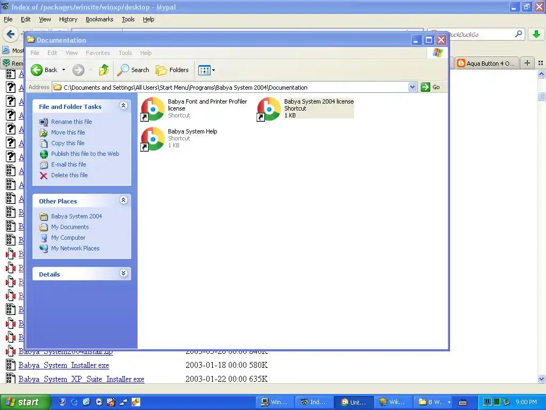Expand the Details panel
546x410 pixels.
pos(123,273)
